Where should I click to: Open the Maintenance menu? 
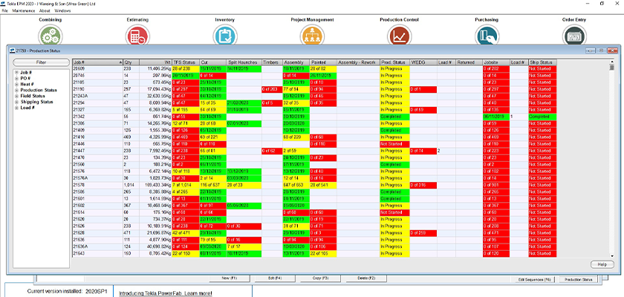[x=25, y=11]
